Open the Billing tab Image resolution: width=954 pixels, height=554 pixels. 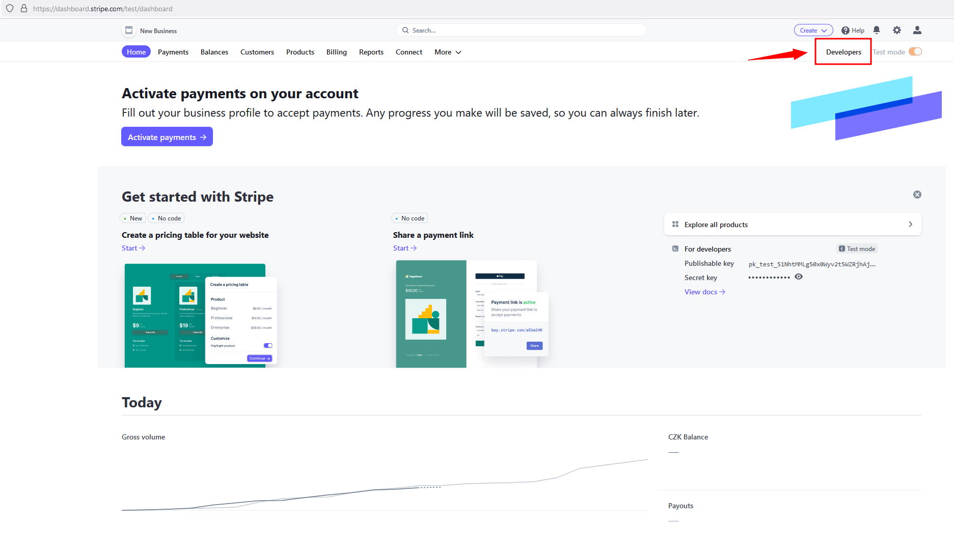[337, 52]
